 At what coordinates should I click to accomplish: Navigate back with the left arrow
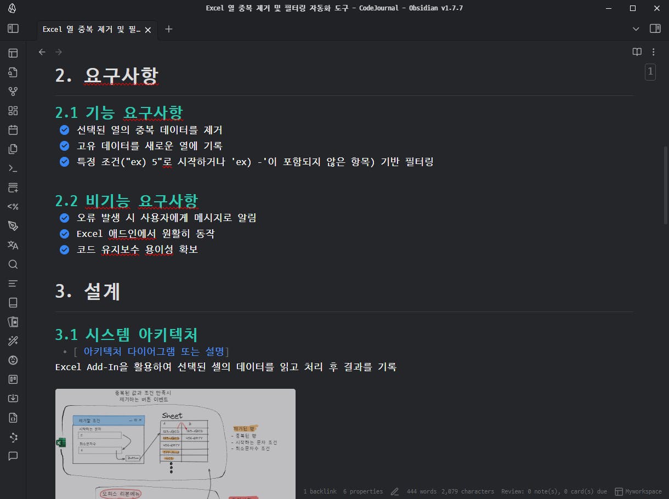42,52
